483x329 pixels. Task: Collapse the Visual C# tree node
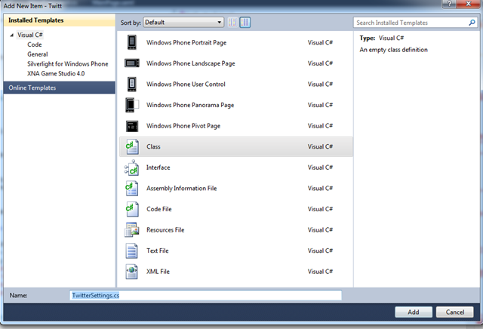[12, 35]
